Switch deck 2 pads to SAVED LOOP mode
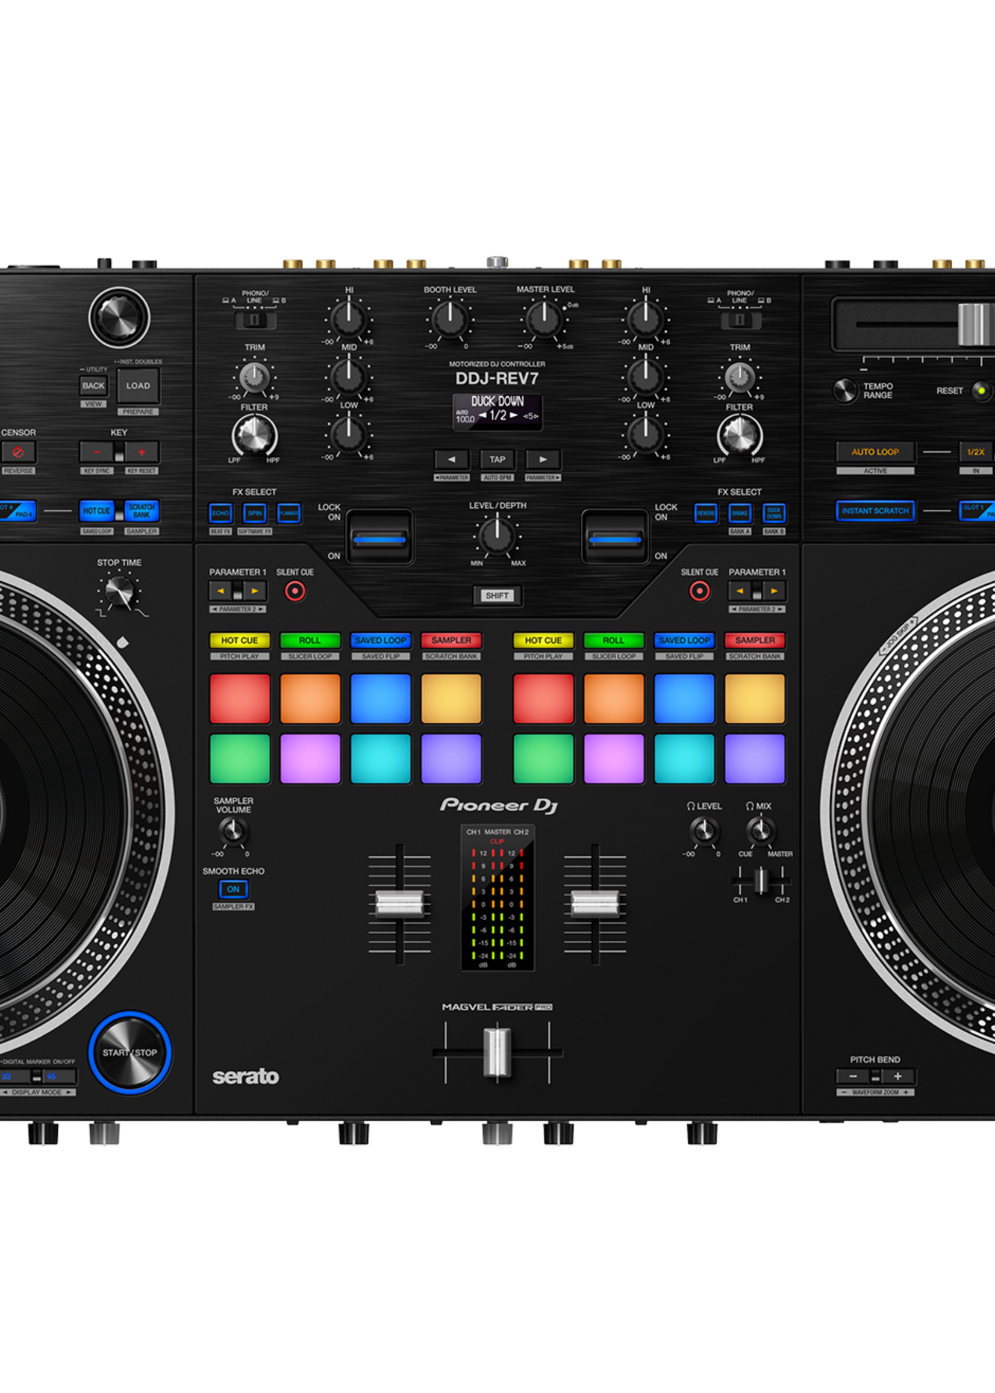The height and width of the screenshot is (1393, 995). pyautogui.click(x=684, y=640)
